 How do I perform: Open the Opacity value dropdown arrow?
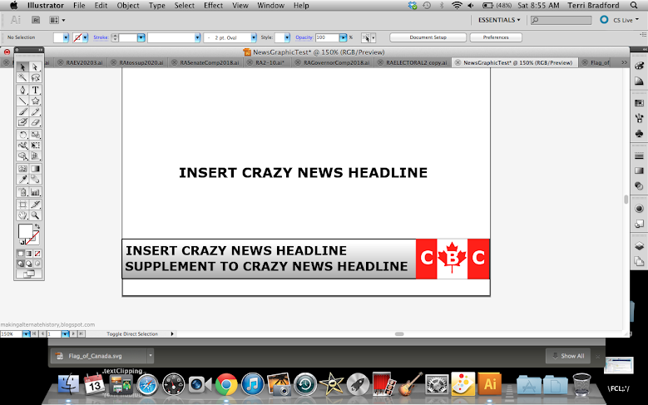343,37
